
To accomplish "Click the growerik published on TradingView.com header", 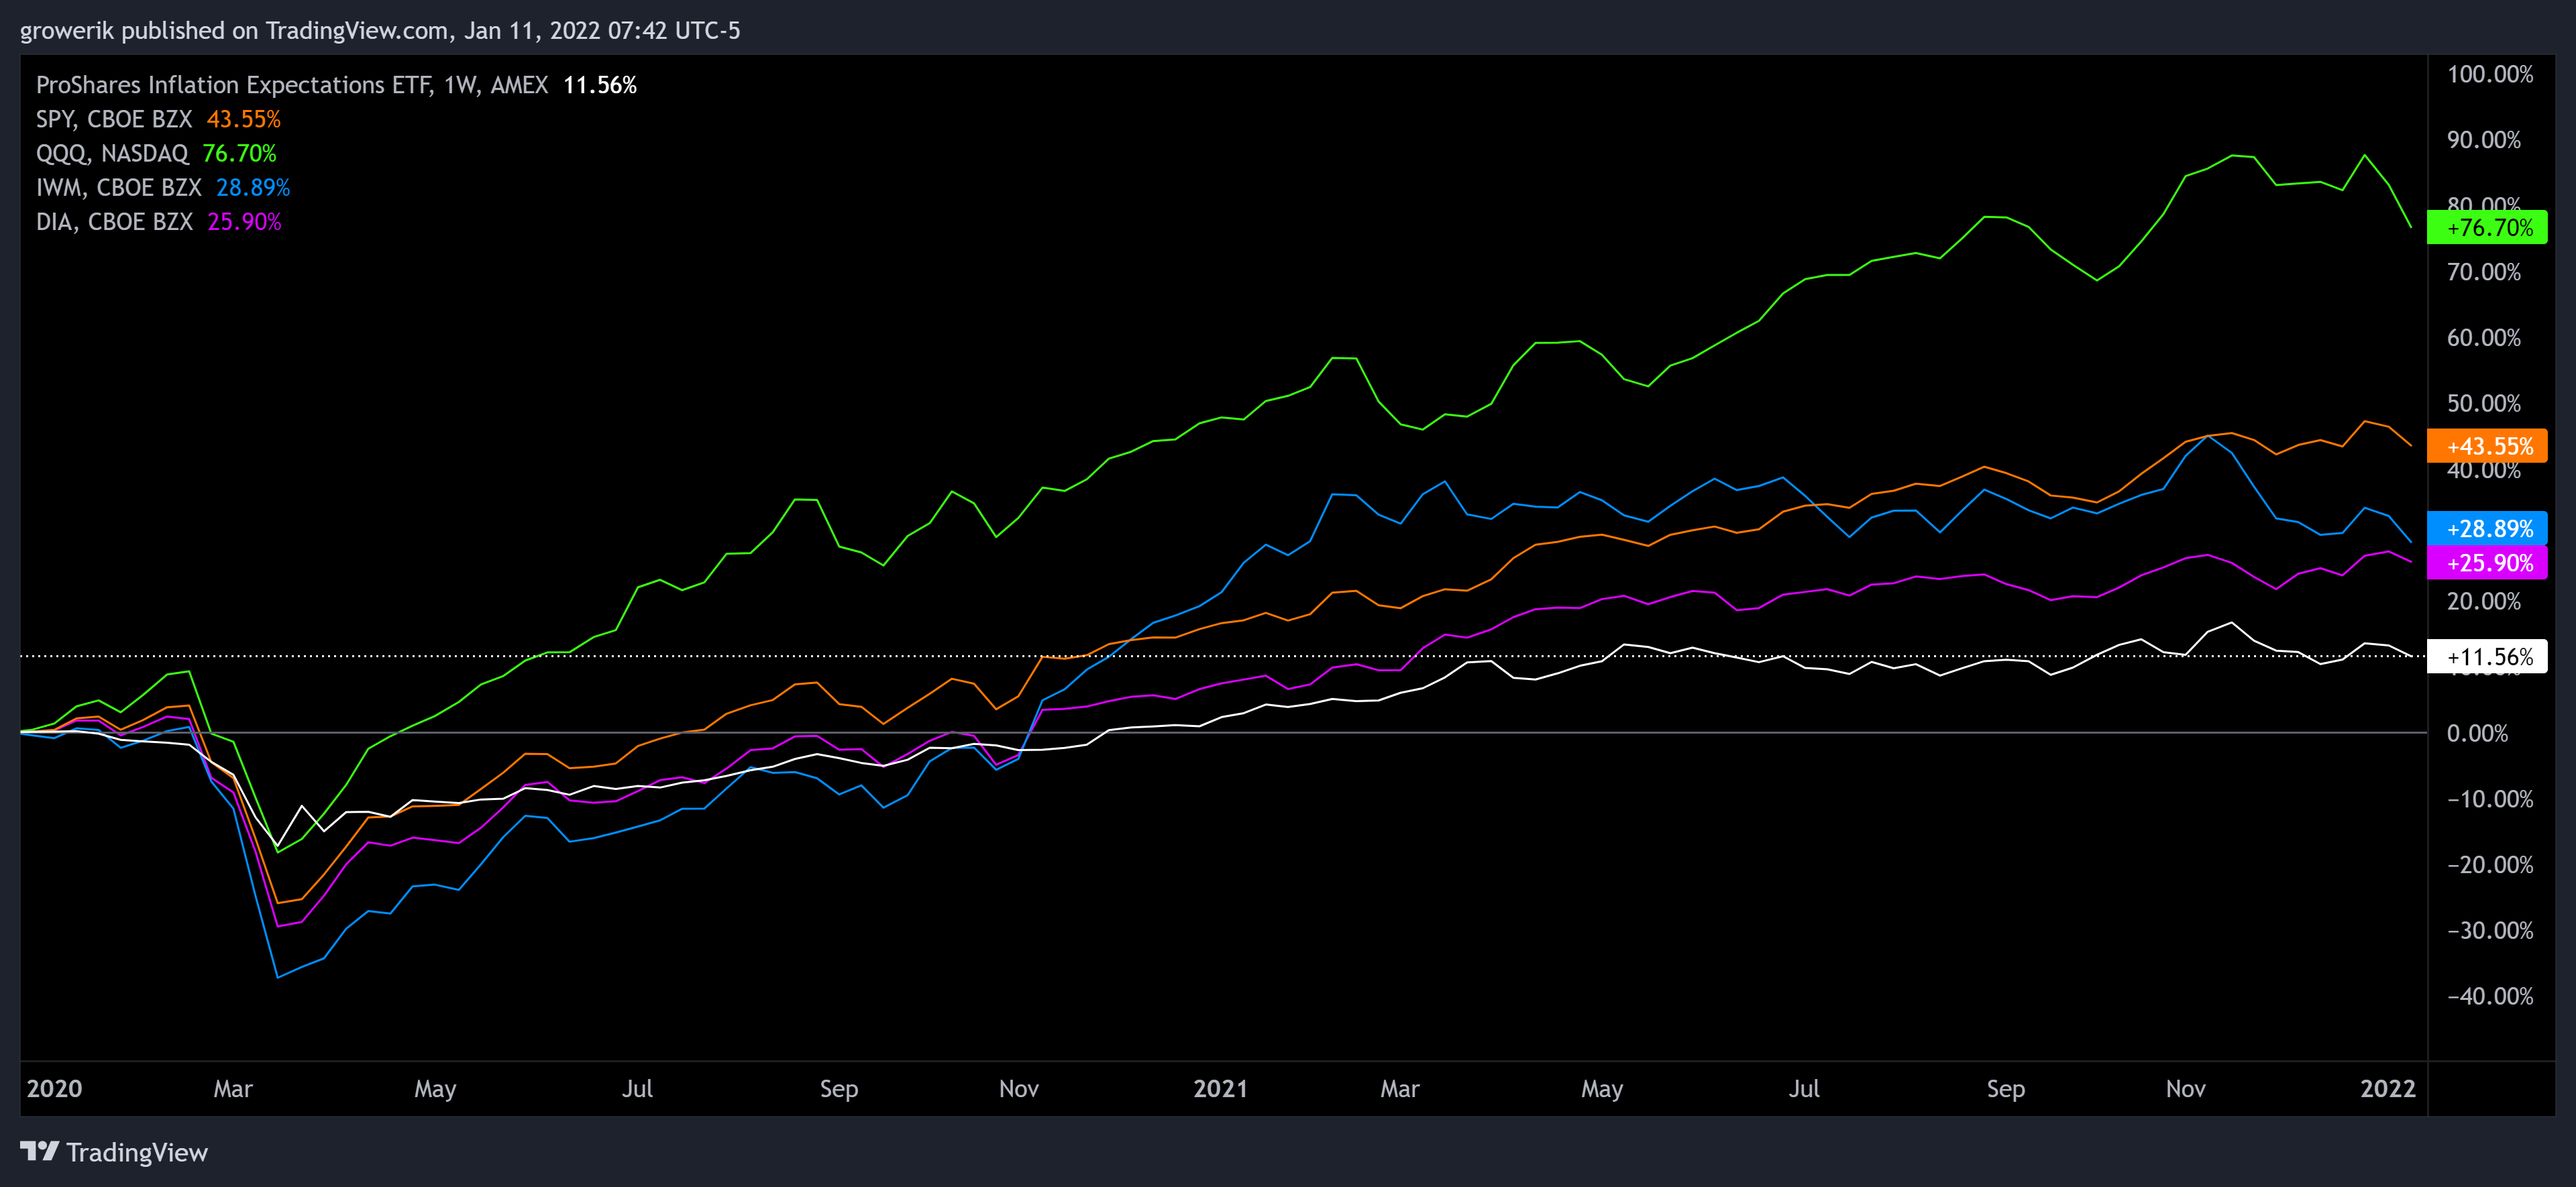I will click(x=380, y=31).
